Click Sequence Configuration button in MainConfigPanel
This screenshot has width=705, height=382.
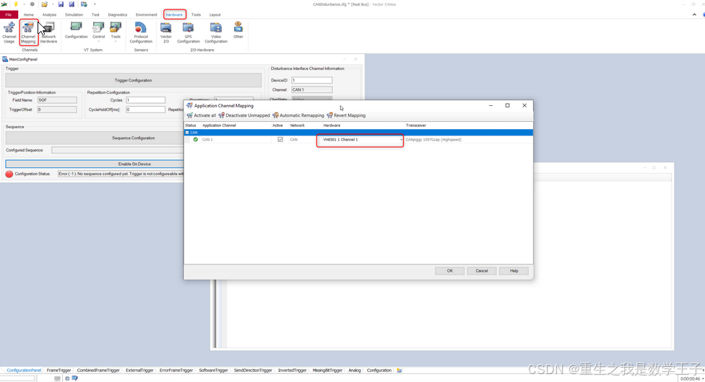click(95, 138)
